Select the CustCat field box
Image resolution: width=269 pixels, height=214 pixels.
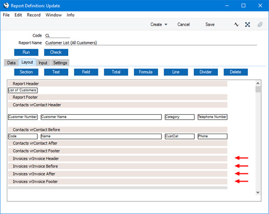coord(179,136)
